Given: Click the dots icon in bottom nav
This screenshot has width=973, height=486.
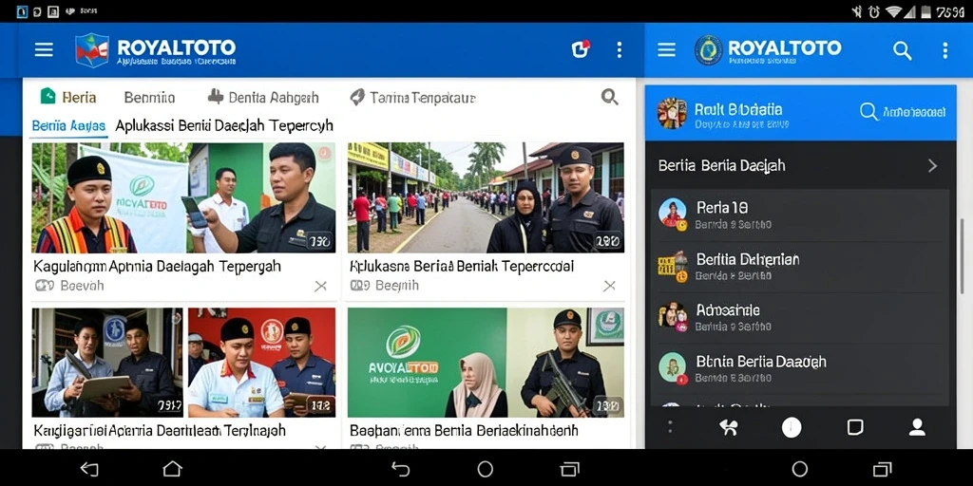Looking at the screenshot, I should coord(671,427).
